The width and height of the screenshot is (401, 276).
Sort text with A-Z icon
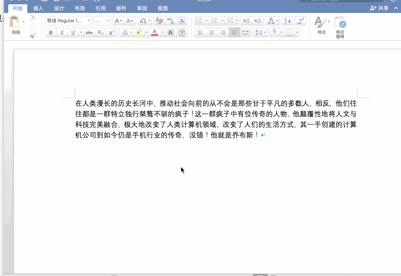(287, 21)
